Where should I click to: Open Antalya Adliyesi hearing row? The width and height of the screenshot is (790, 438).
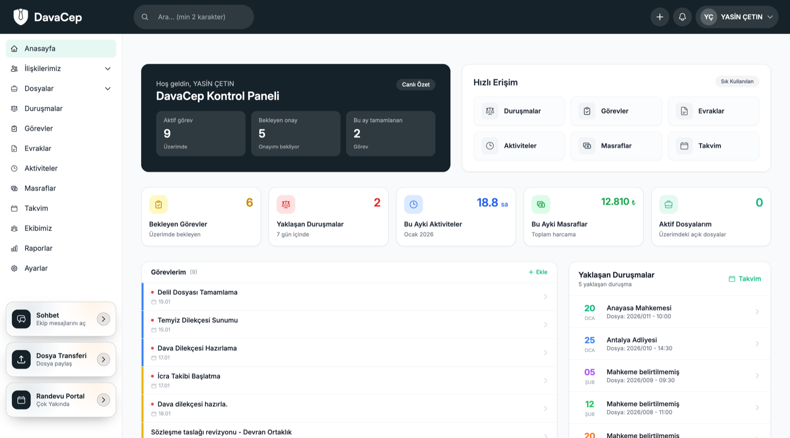coord(670,344)
